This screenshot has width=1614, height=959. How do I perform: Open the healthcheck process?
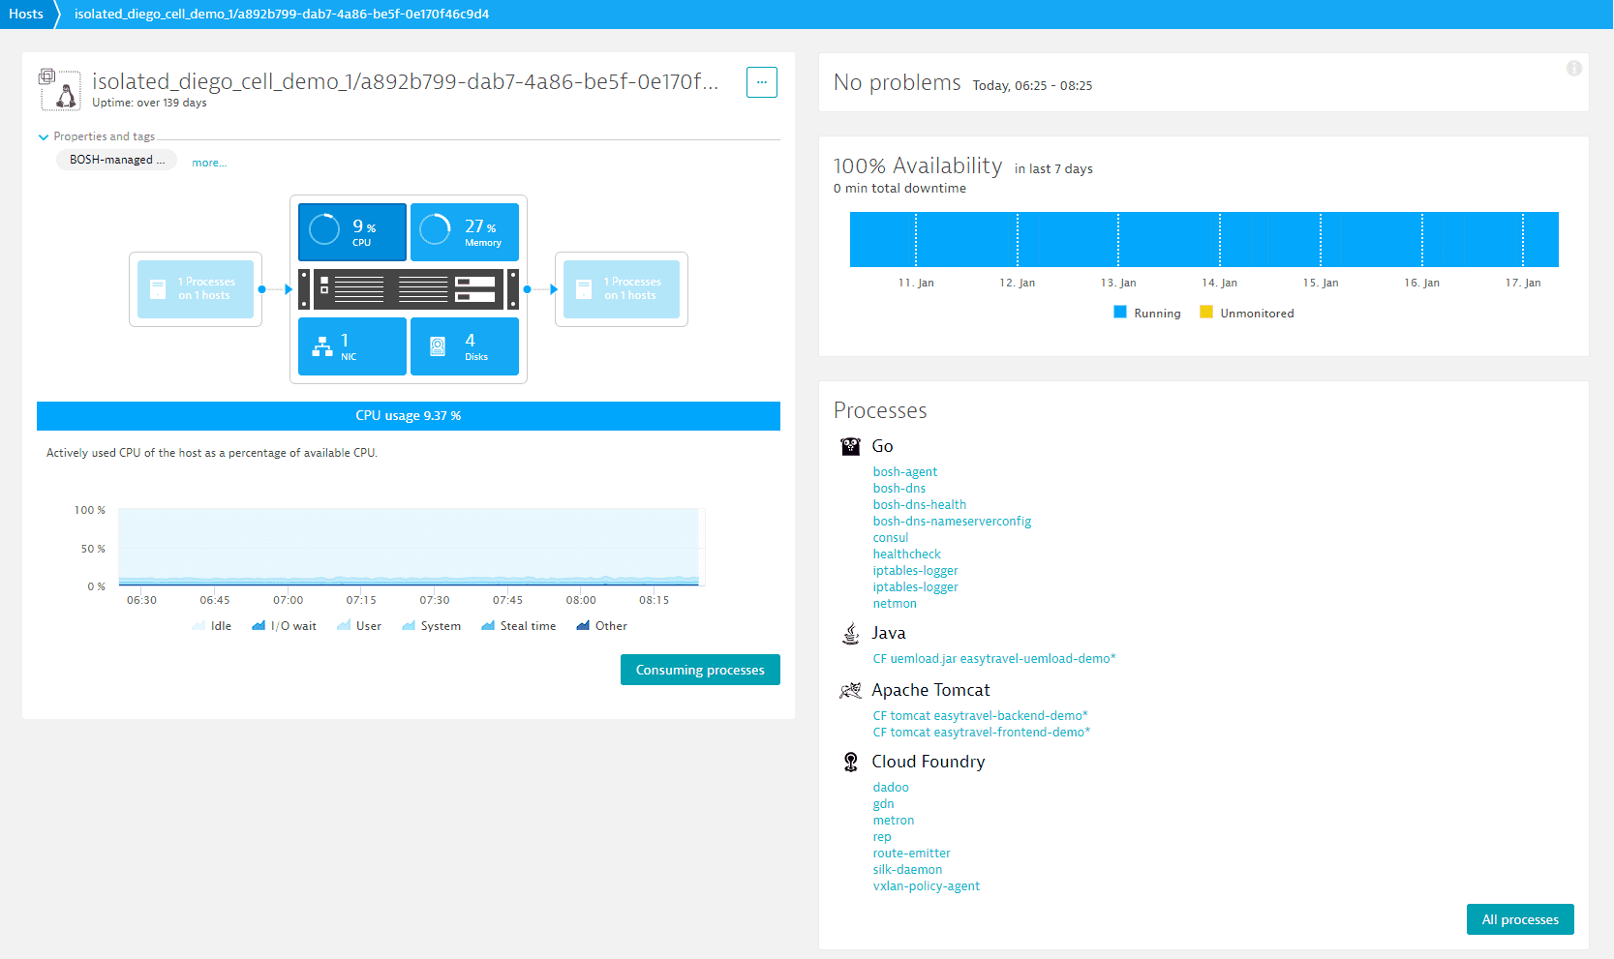coord(907,554)
